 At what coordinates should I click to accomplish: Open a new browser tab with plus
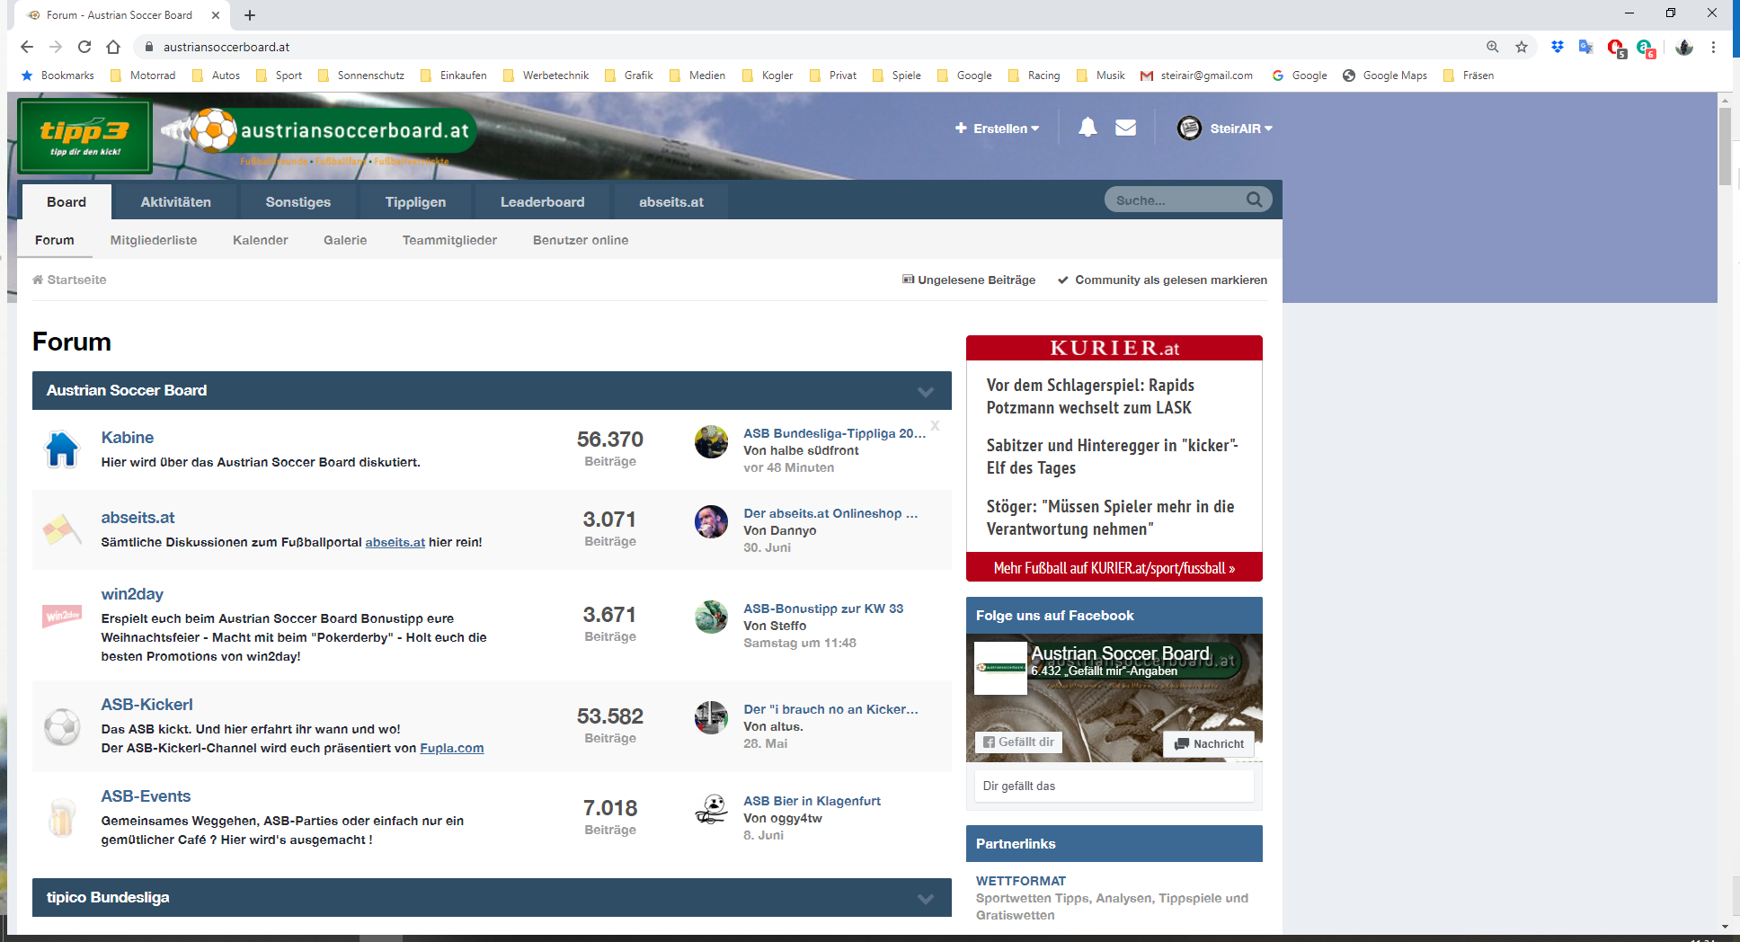[x=250, y=15]
